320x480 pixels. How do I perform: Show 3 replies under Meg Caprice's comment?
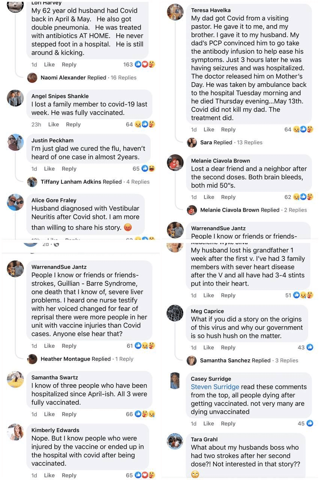click(x=287, y=360)
